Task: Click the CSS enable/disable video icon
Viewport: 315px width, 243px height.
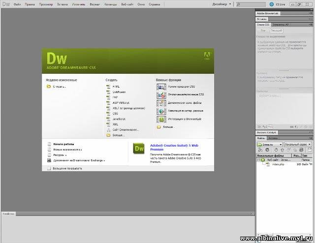Action: click(x=161, y=95)
